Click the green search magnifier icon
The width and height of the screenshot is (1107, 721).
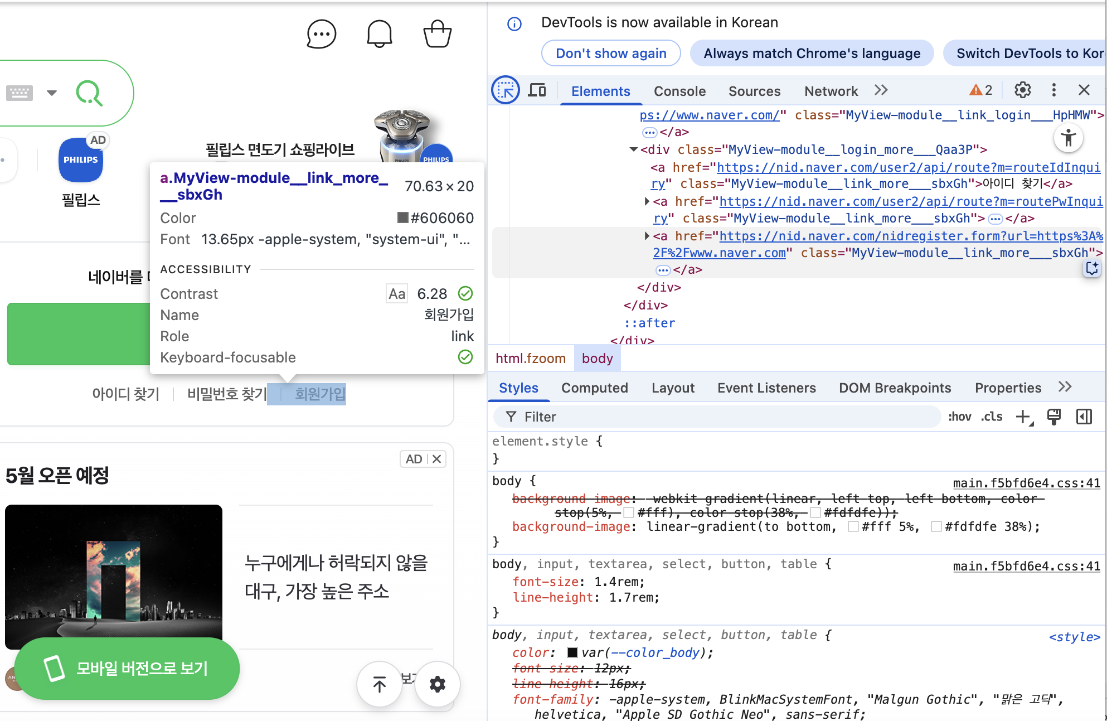tap(89, 93)
